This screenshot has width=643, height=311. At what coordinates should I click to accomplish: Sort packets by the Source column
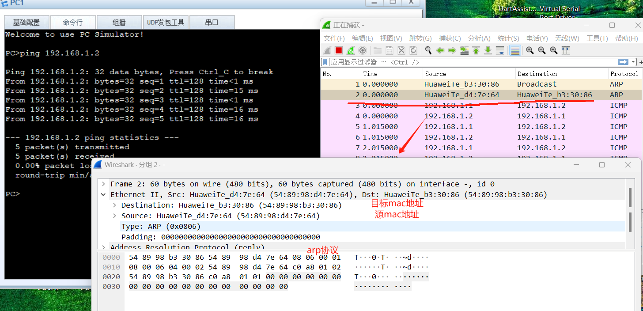(x=469, y=74)
